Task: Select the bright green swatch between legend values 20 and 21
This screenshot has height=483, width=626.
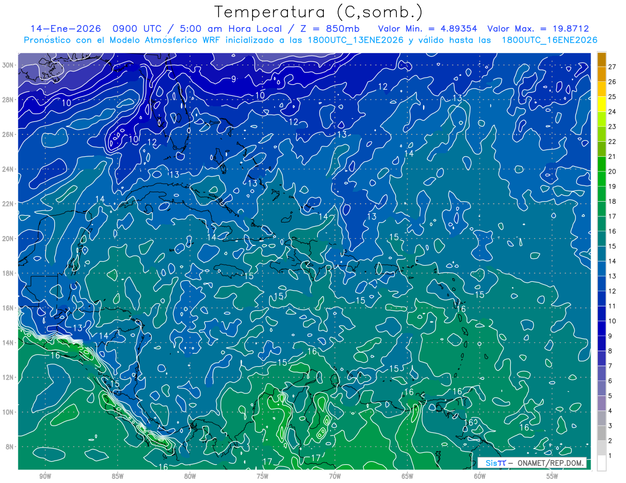Action: (x=601, y=164)
